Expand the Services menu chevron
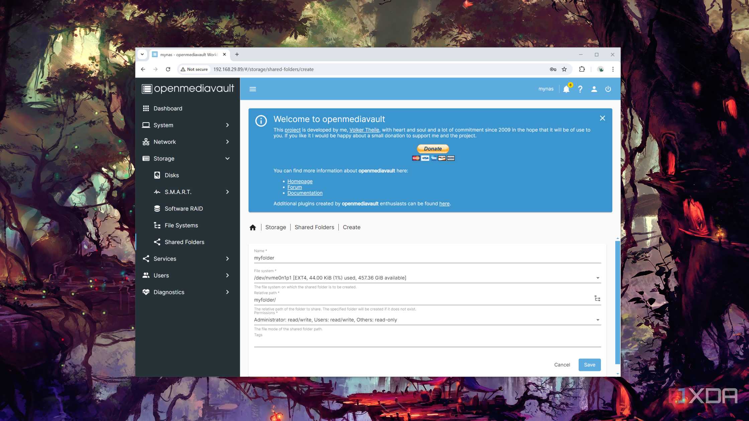The image size is (749, 421). pos(228,259)
